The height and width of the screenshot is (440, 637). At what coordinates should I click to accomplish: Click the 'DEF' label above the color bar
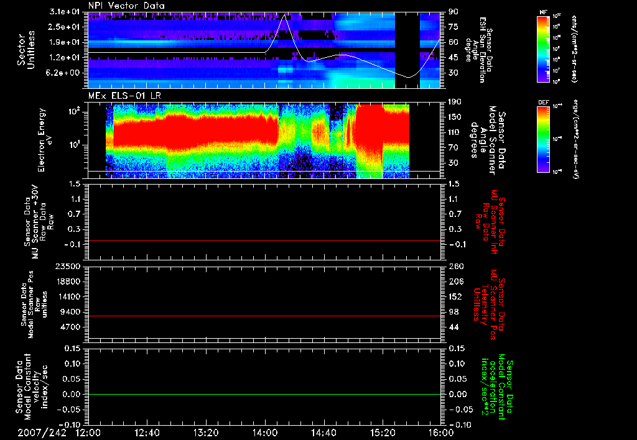point(544,103)
